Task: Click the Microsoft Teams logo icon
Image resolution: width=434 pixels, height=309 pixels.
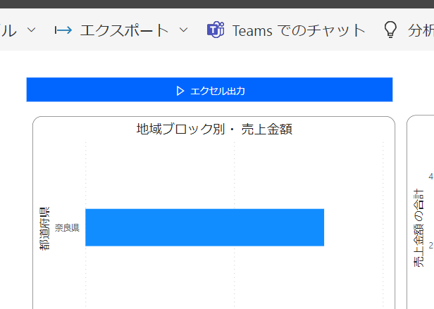Action: click(215, 30)
